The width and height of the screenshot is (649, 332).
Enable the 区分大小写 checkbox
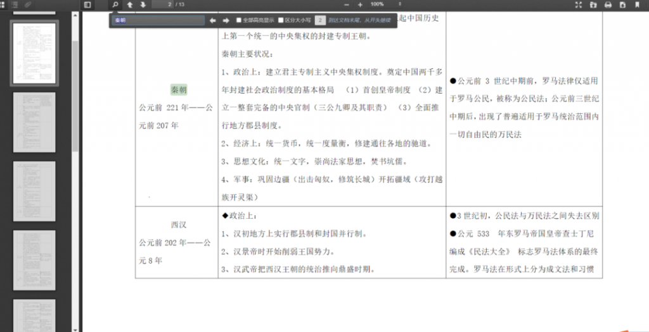(x=281, y=20)
